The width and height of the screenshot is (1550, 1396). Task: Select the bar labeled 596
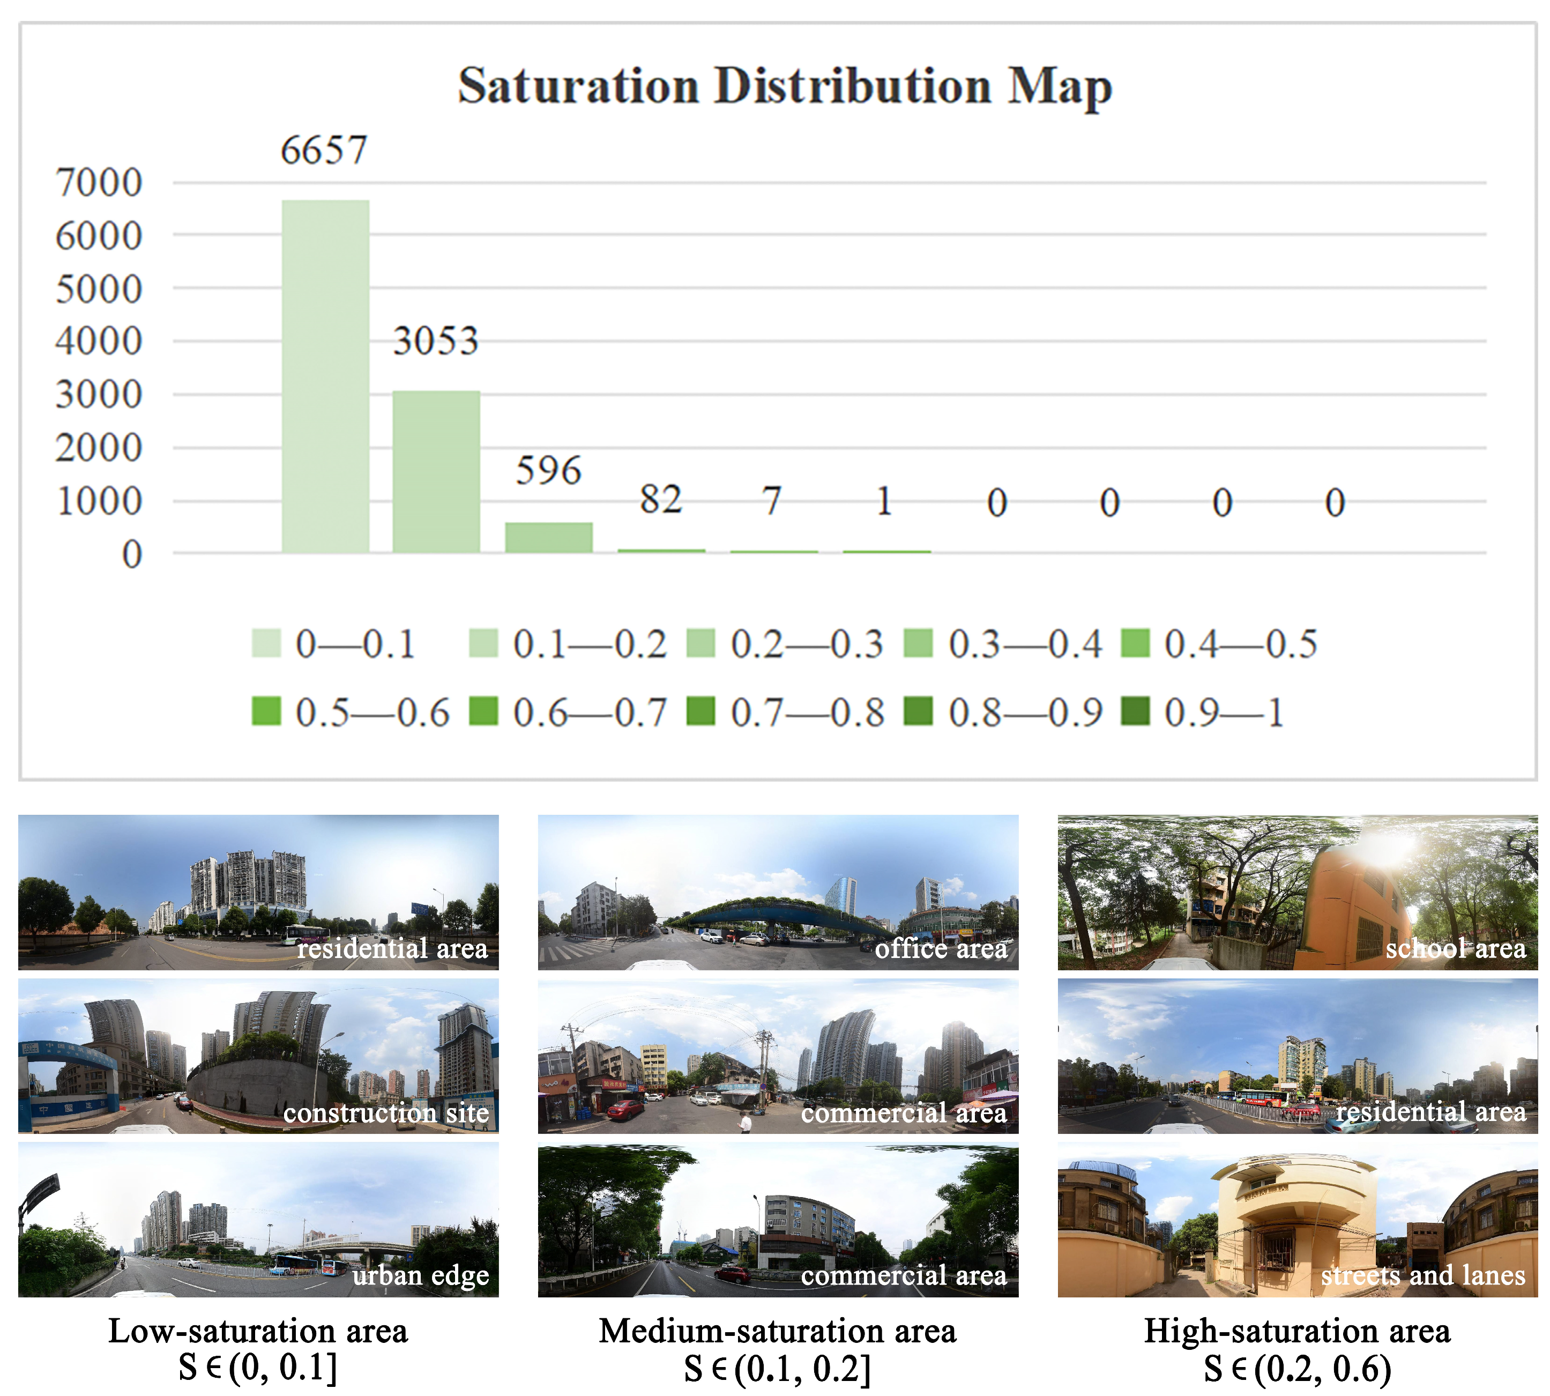pos(548,537)
